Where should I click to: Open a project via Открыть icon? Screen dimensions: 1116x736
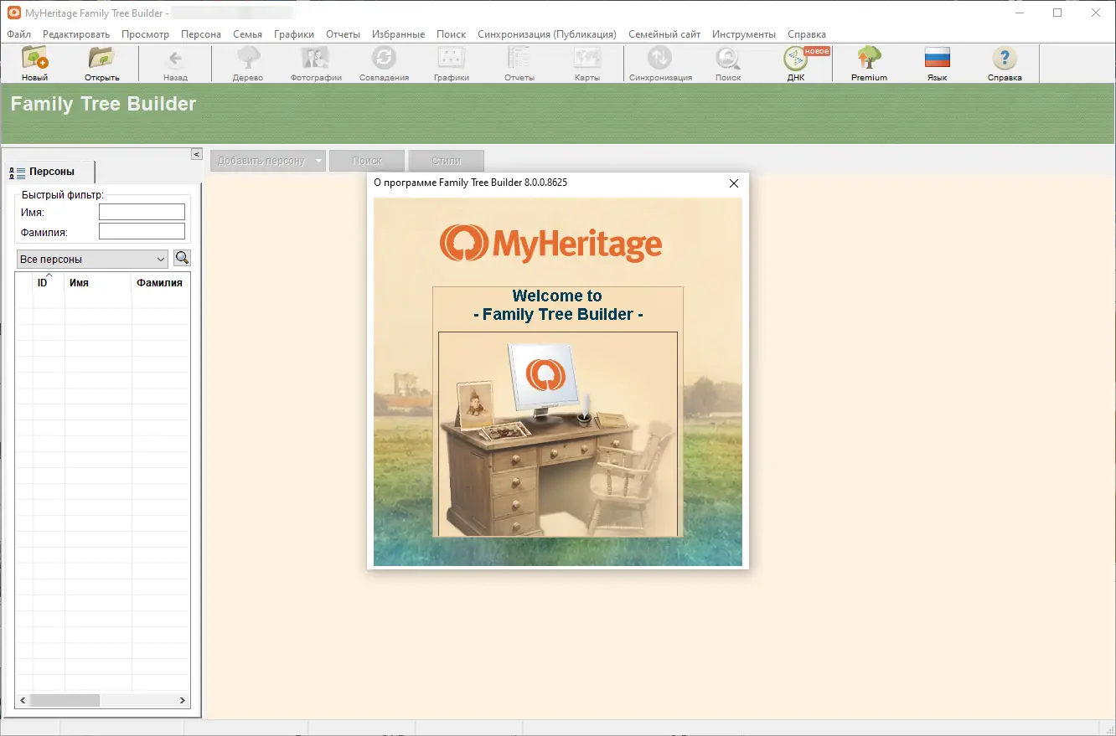(102, 60)
